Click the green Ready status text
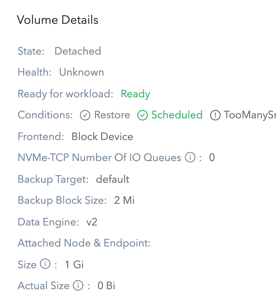This screenshot has height=292, width=276. tap(136, 94)
